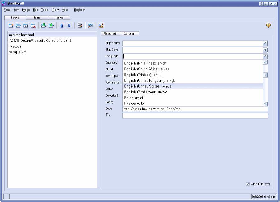The width and height of the screenshot is (280, 202).
Task: Switch to the Required tab
Action: pyautogui.click(x=110, y=34)
